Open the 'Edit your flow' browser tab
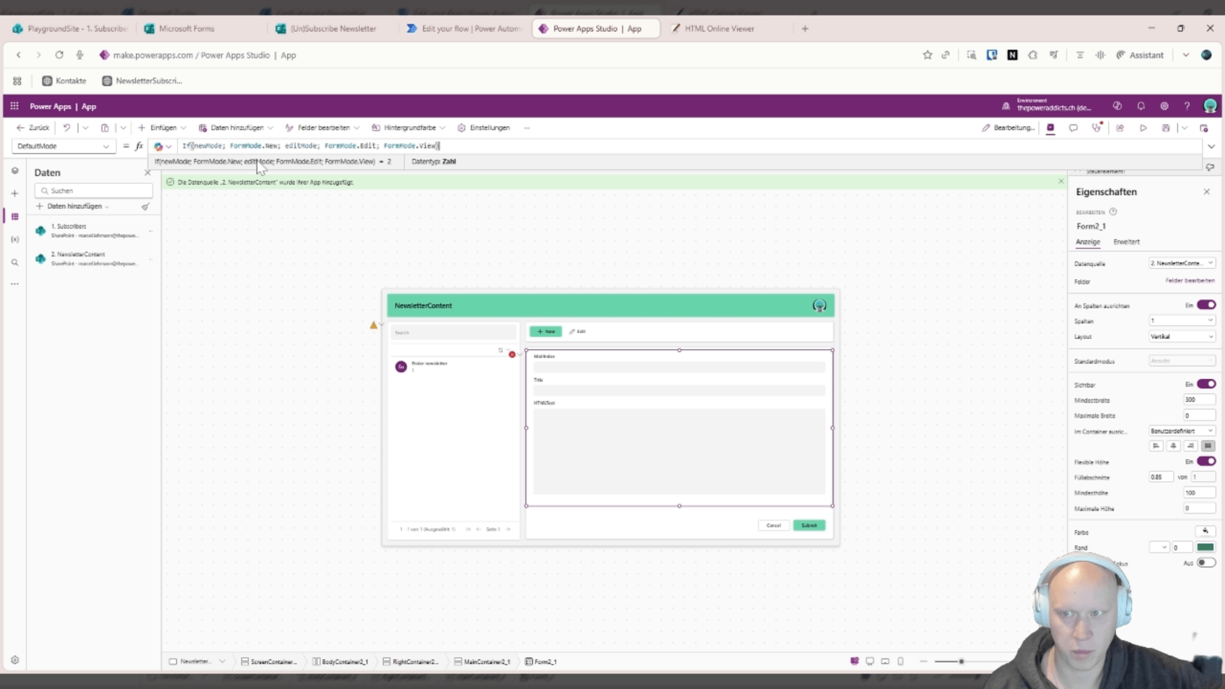The height and width of the screenshot is (689, 1225). [x=464, y=29]
